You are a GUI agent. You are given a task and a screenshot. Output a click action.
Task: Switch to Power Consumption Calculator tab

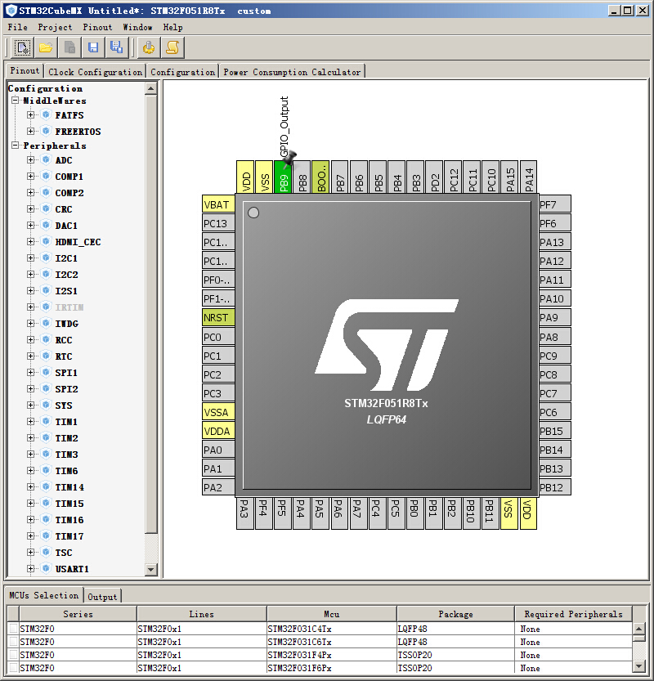(293, 72)
